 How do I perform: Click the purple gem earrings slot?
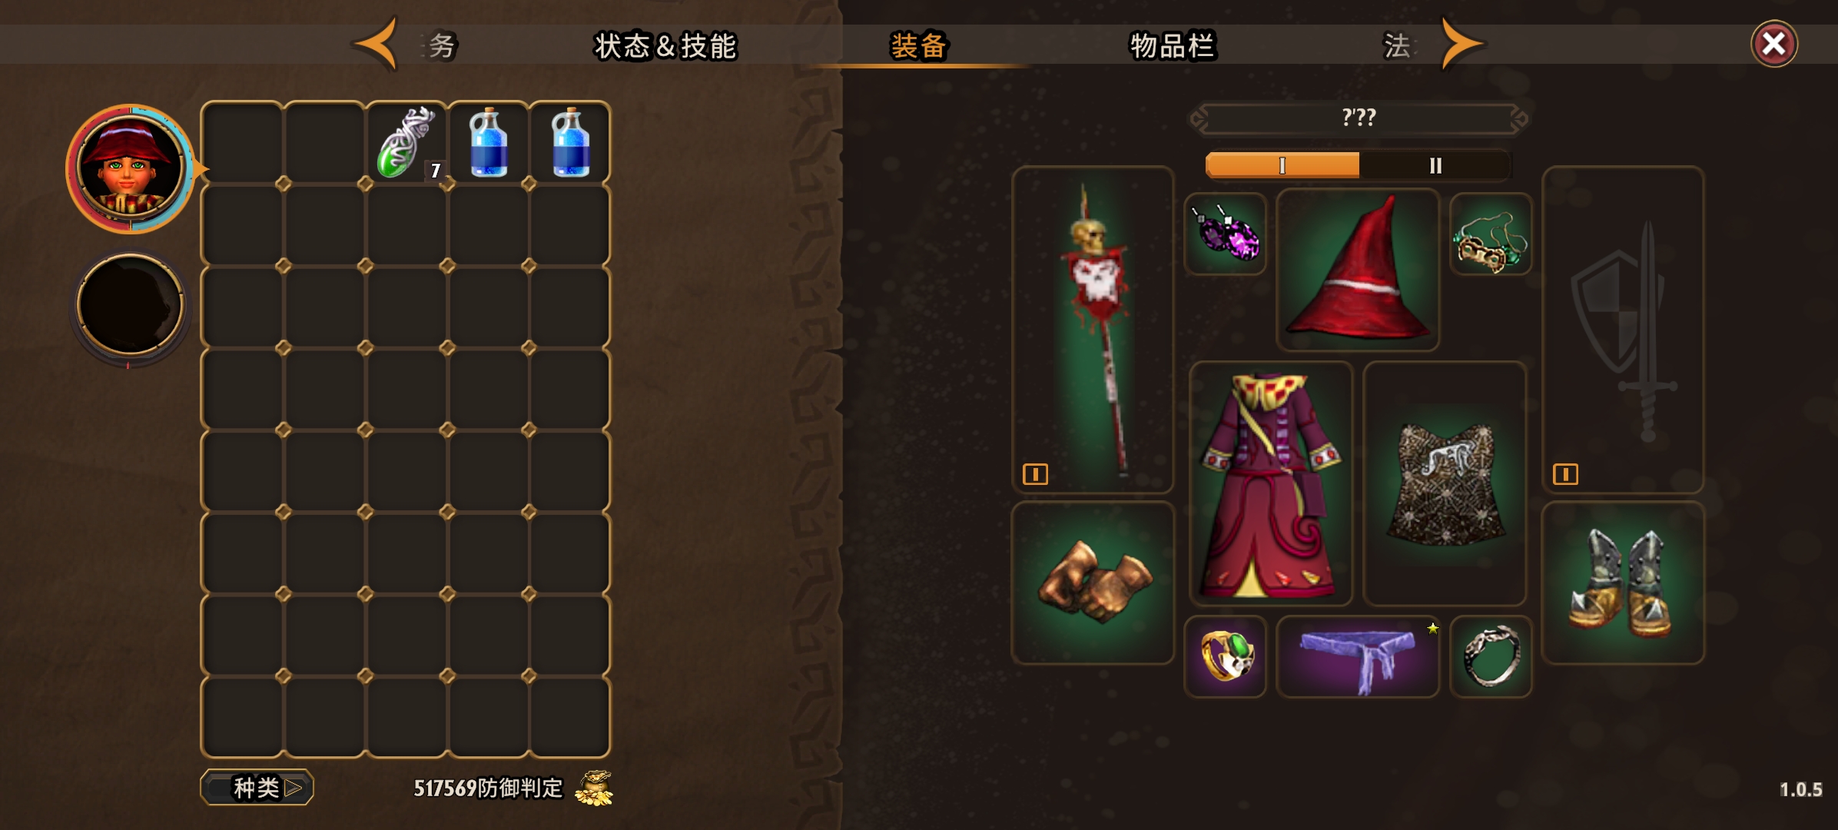point(1226,234)
